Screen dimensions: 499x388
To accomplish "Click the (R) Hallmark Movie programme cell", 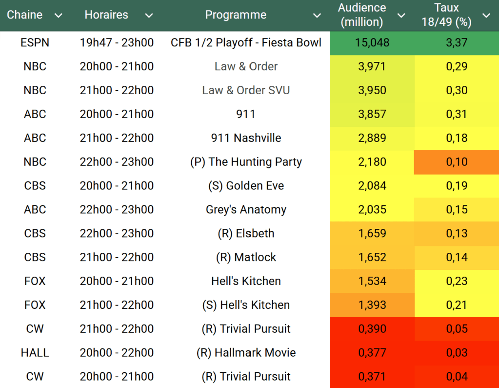I will point(246,353).
